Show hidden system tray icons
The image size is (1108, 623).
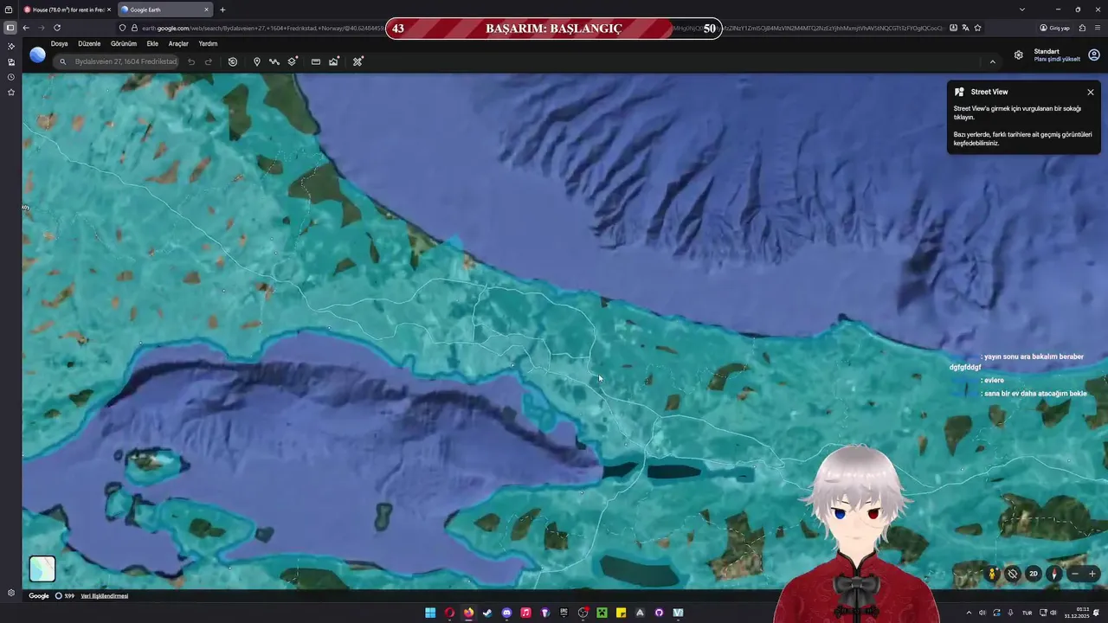969,613
